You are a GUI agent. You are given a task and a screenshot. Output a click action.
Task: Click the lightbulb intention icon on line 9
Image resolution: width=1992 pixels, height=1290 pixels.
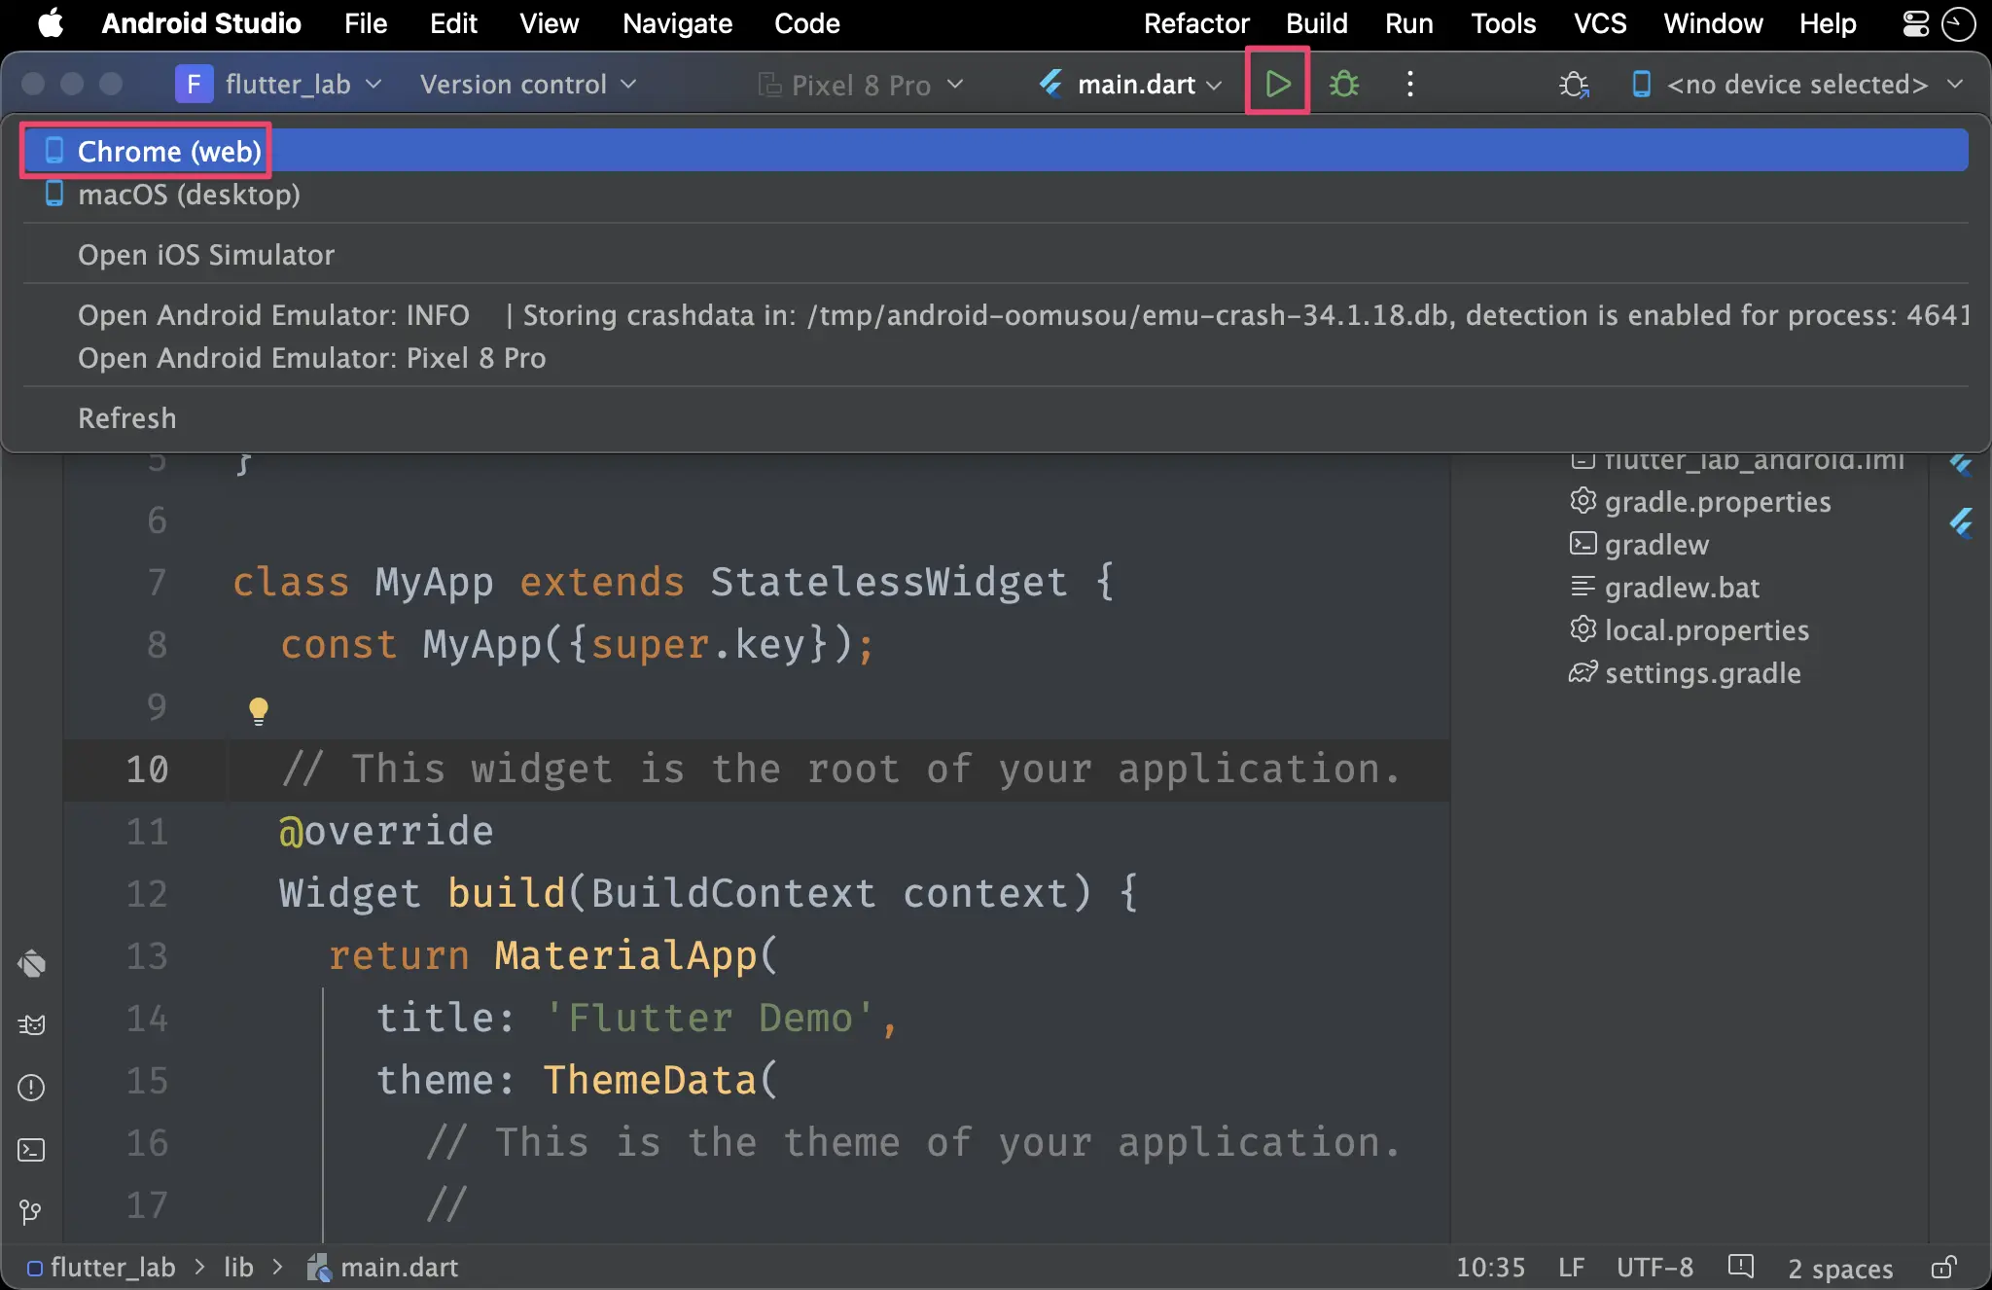(258, 711)
